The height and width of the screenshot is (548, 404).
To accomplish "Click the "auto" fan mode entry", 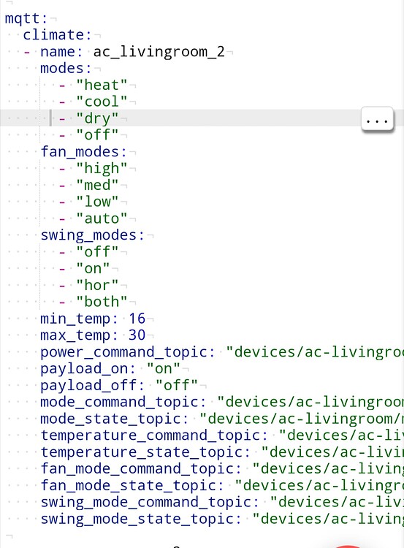I will point(102,218).
